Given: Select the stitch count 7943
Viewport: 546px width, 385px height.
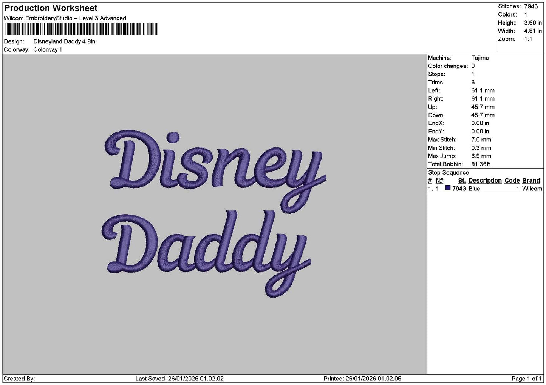Looking at the screenshot, I should [459, 189].
